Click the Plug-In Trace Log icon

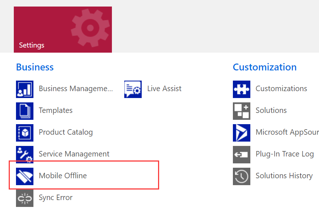pos(242,155)
